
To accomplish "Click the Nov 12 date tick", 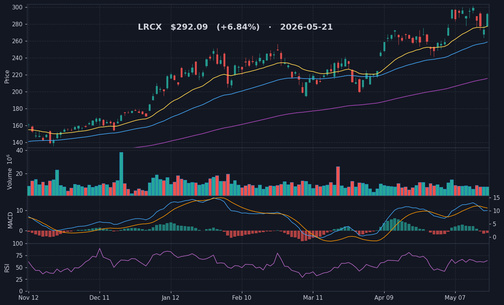I will click(28, 298).
